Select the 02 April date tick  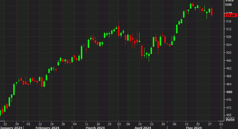[x=119, y=124]
